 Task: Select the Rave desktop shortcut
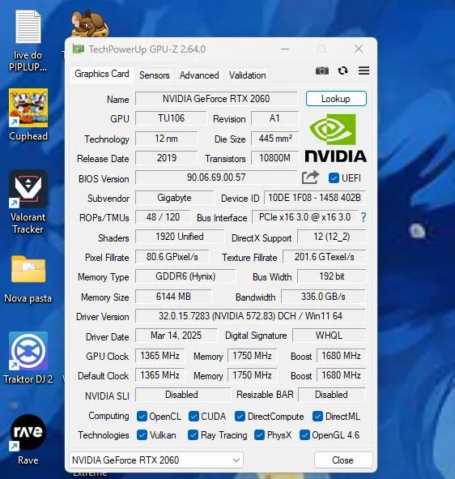(28, 439)
